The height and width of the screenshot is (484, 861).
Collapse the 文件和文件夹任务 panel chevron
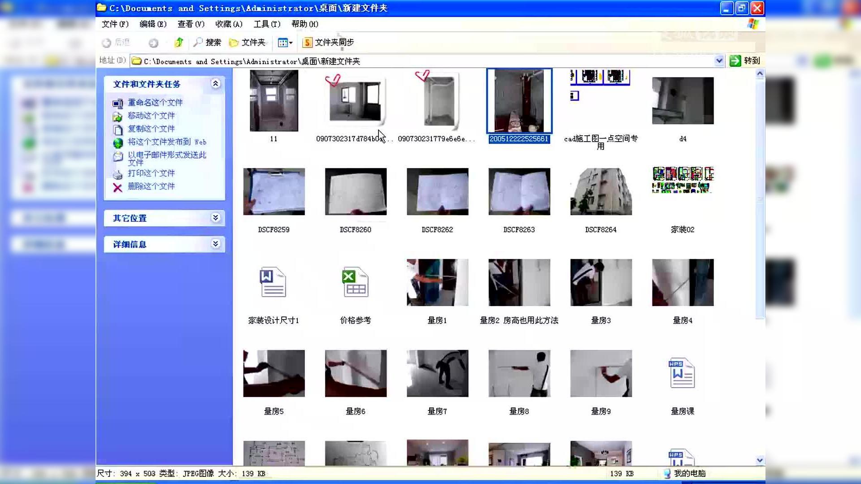[x=216, y=84]
